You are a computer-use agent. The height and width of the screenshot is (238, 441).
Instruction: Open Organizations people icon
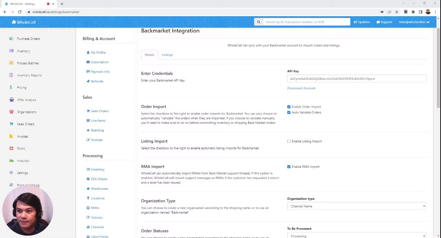click(11, 112)
